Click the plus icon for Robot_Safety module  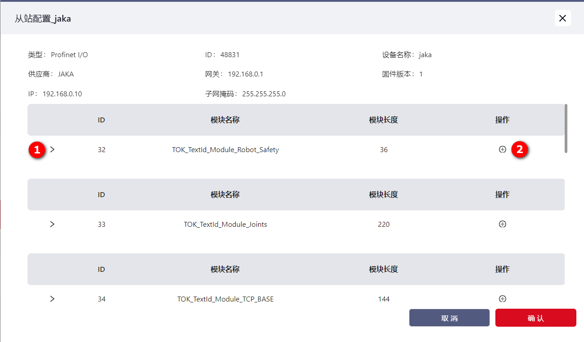tap(503, 149)
